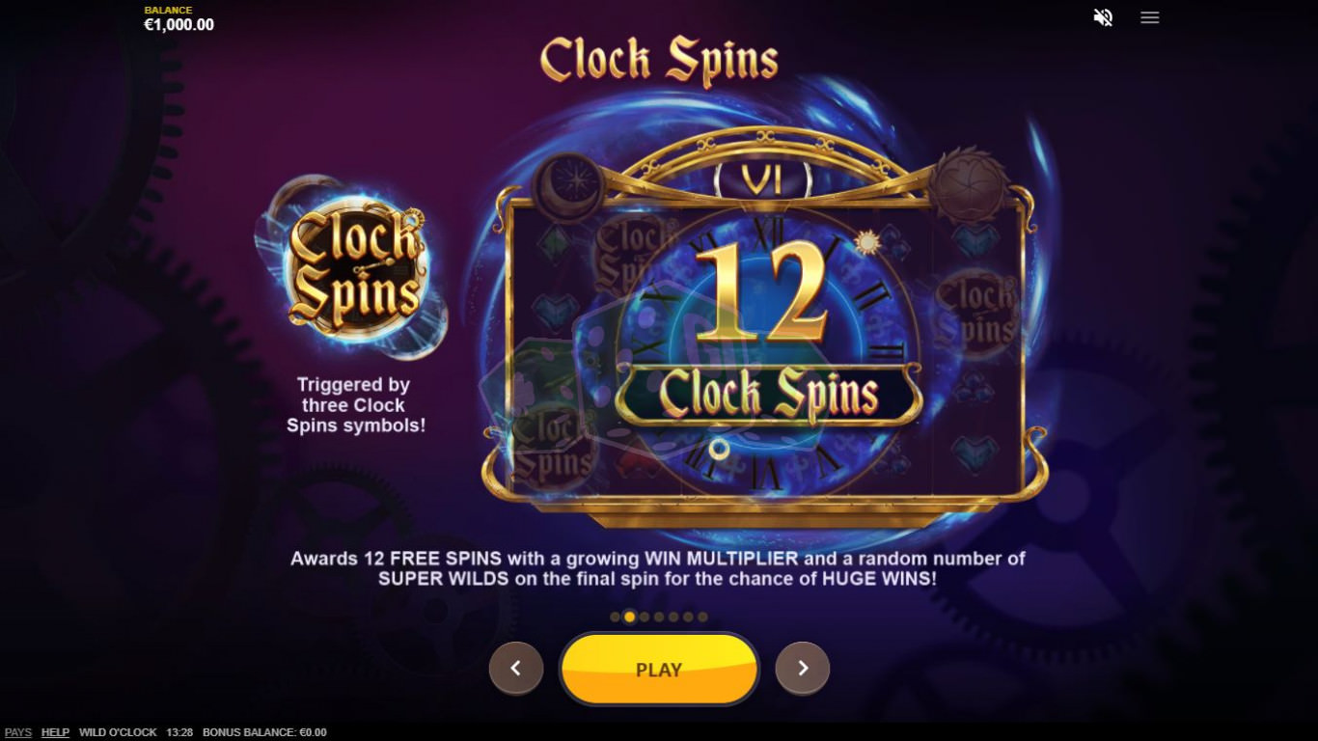
Task: Start the game with the PLAY button
Action: [659, 669]
